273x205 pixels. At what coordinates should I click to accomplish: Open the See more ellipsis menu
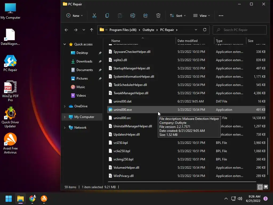coord(221,16)
